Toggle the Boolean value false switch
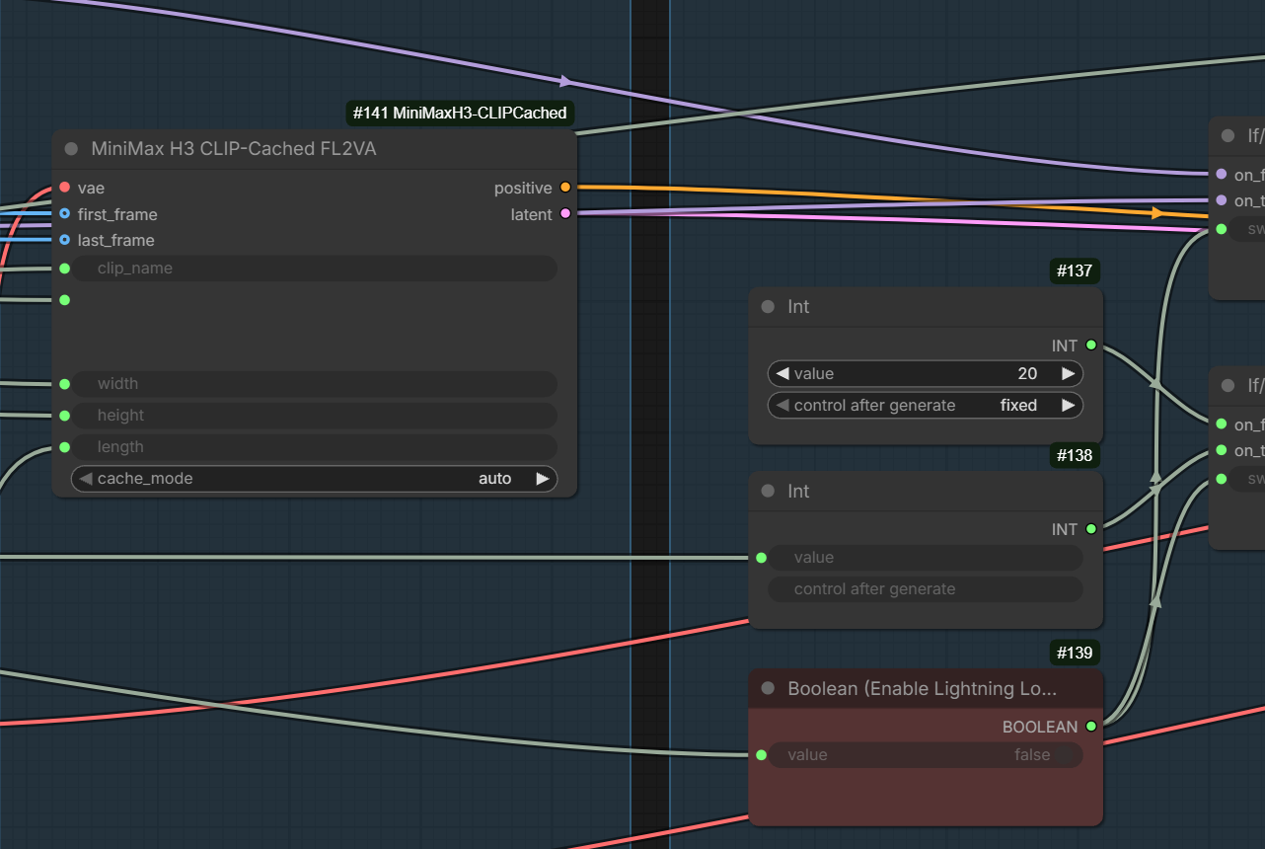The image size is (1265, 849). [x=926, y=755]
